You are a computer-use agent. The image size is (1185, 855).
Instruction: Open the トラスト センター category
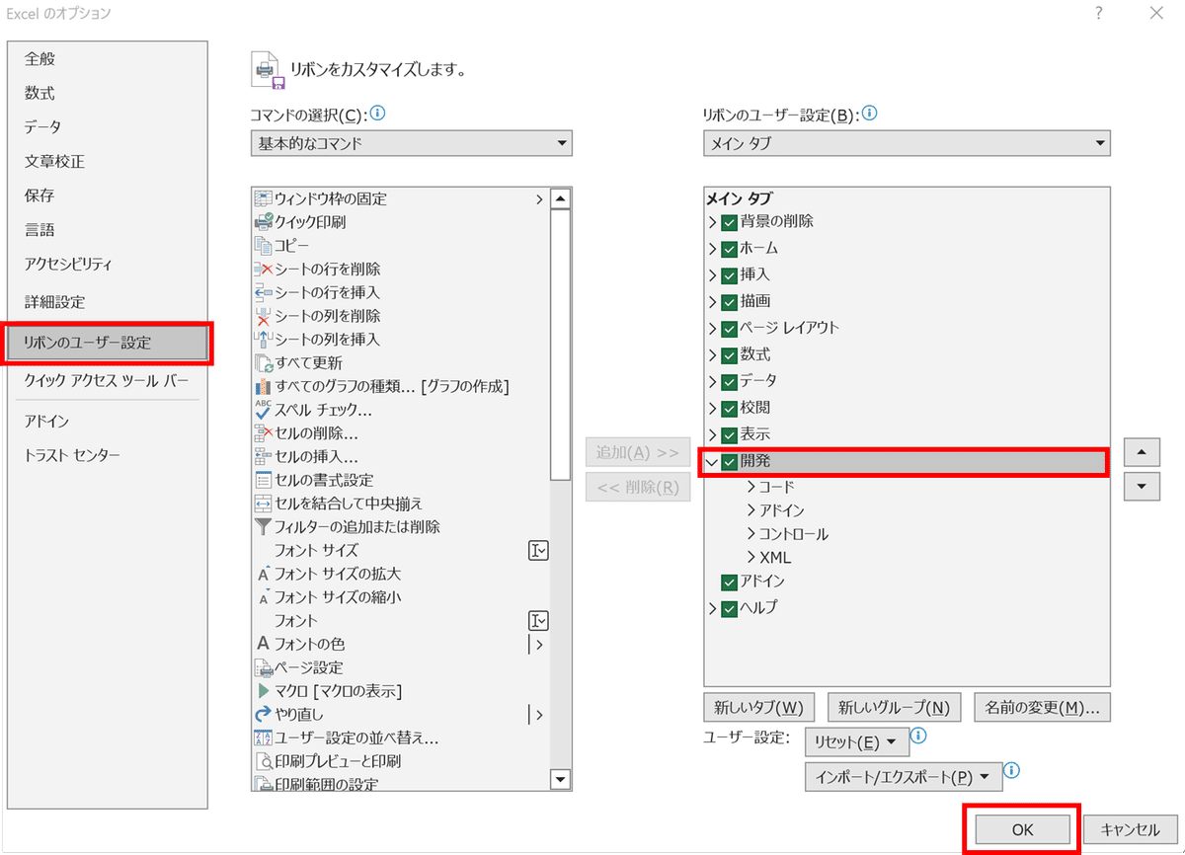coord(72,455)
